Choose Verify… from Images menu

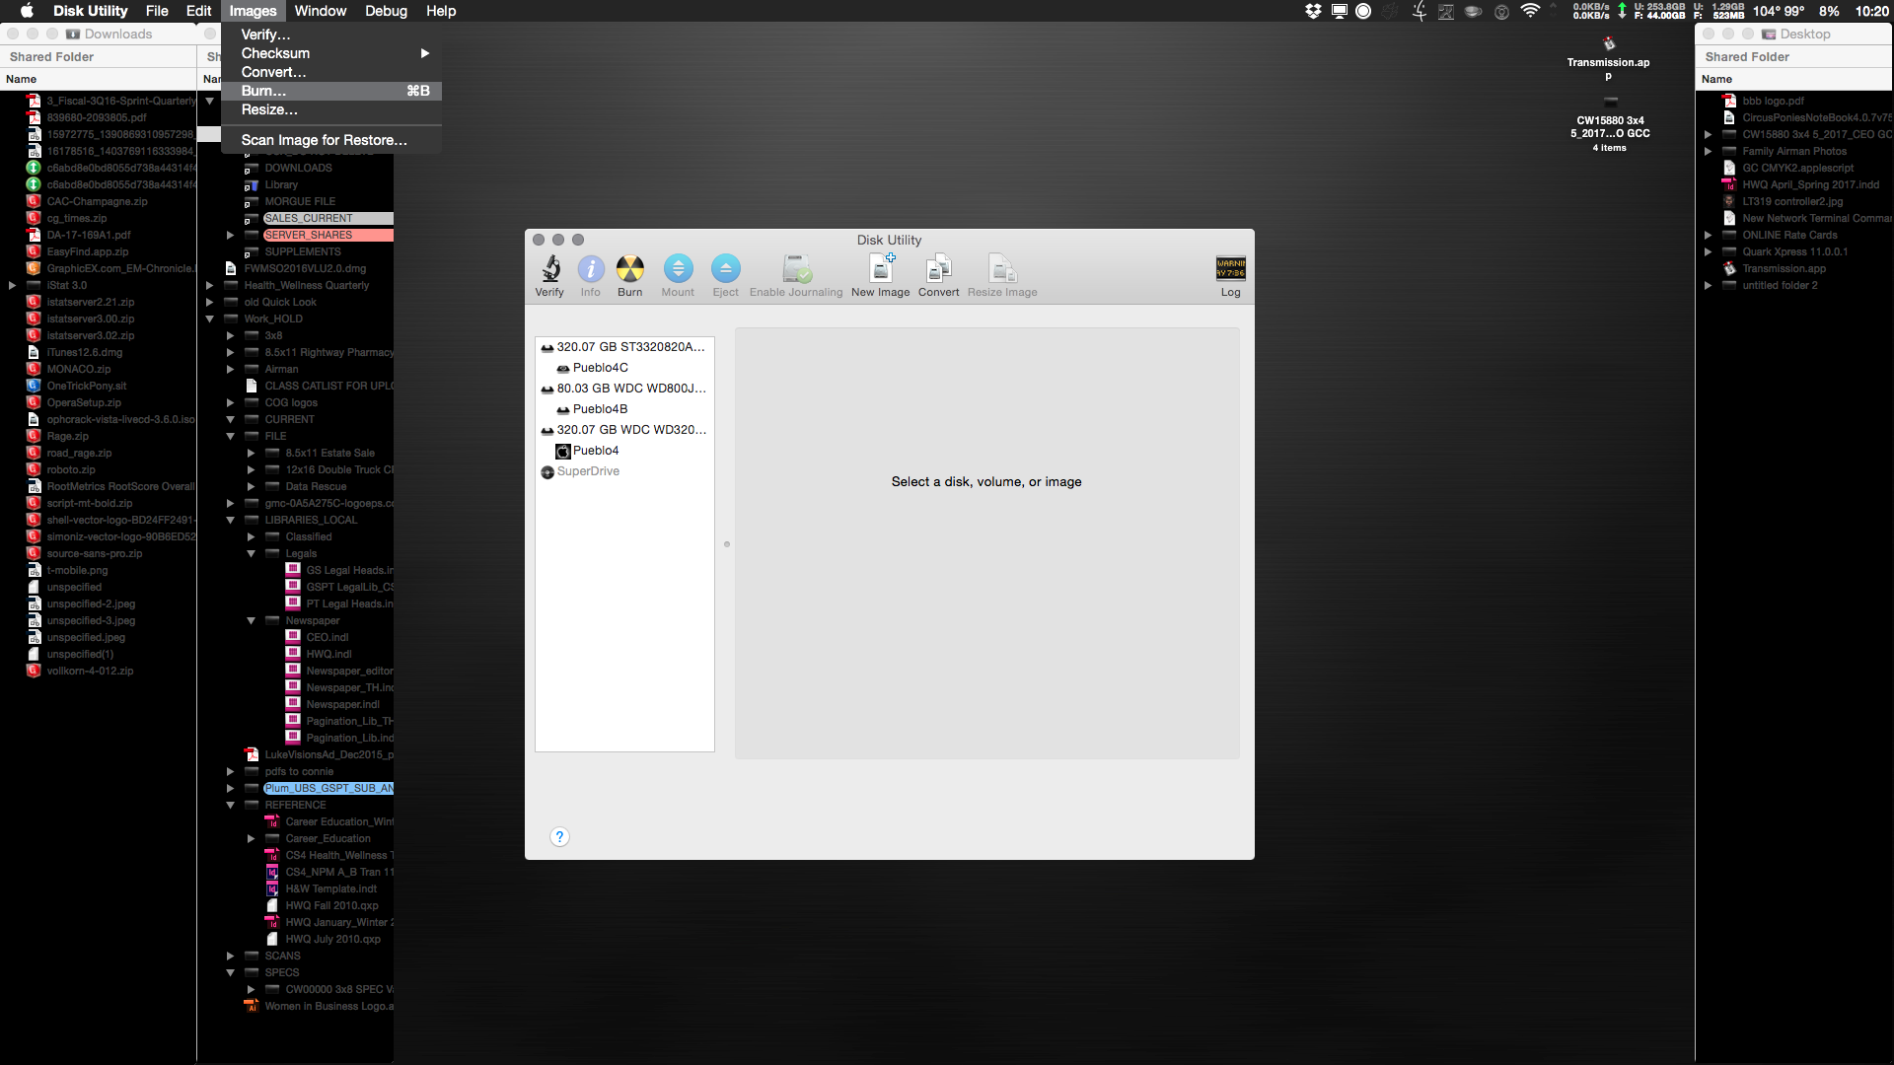pyautogui.click(x=331, y=35)
